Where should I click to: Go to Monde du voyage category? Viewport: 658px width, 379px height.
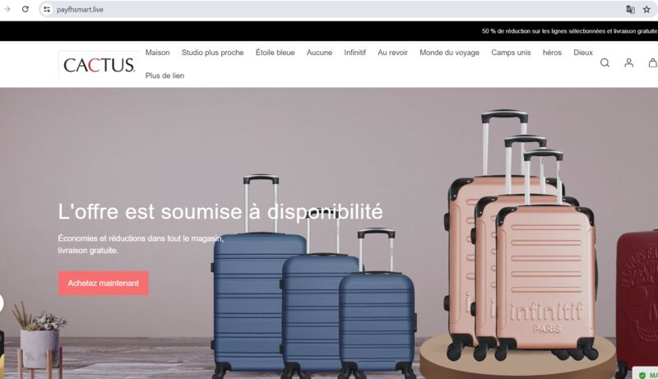449,53
